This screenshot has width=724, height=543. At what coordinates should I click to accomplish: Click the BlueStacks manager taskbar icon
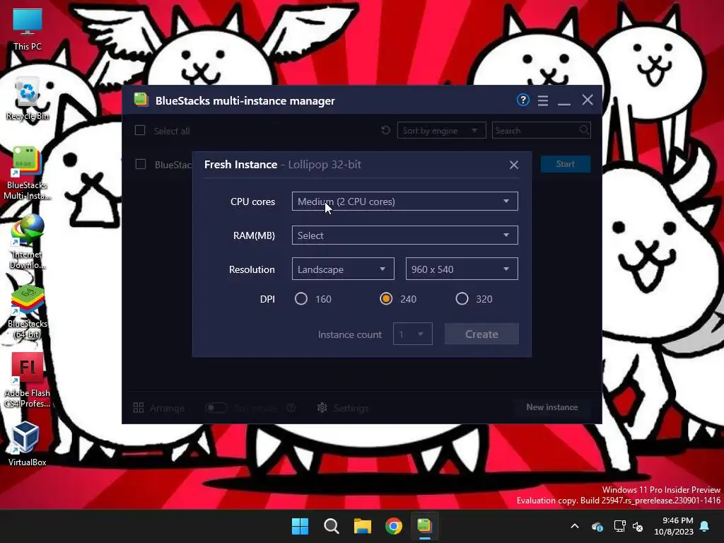coord(424,526)
